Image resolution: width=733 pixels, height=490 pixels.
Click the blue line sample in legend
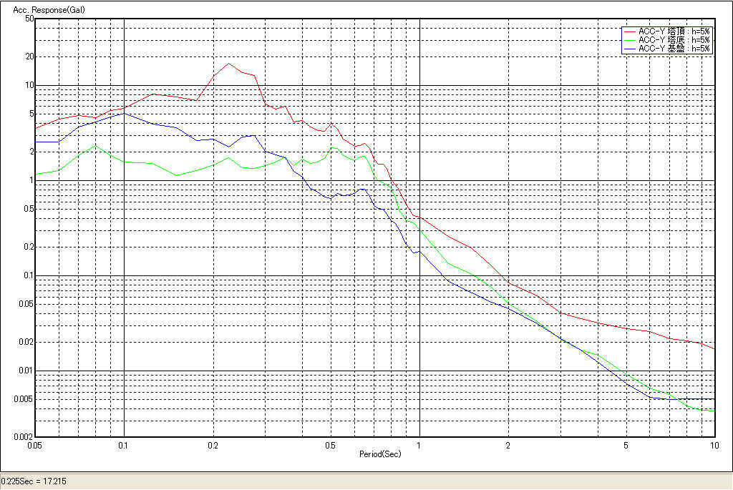click(629, 49)
